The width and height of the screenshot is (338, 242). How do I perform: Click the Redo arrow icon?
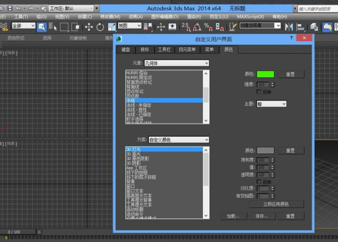coord(31,8)
